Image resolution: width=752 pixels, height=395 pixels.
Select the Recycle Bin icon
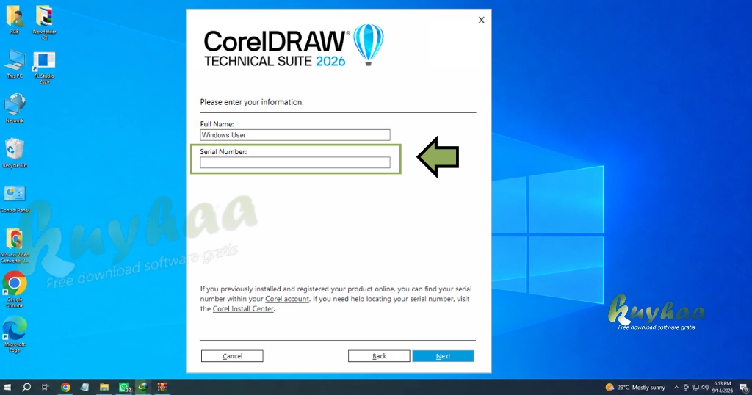(15, 153)
